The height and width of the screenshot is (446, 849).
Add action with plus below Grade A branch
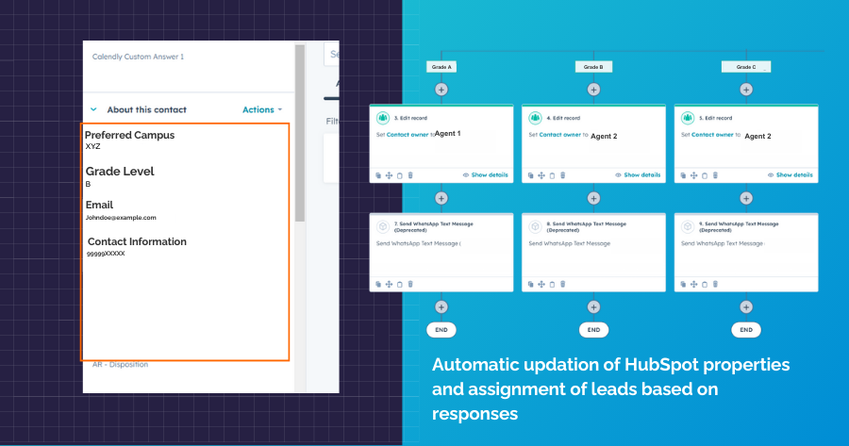click(441, 90)
